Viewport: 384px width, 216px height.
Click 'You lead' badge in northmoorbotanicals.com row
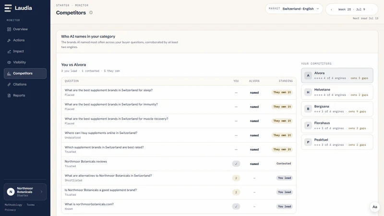[x=284, y=206]
